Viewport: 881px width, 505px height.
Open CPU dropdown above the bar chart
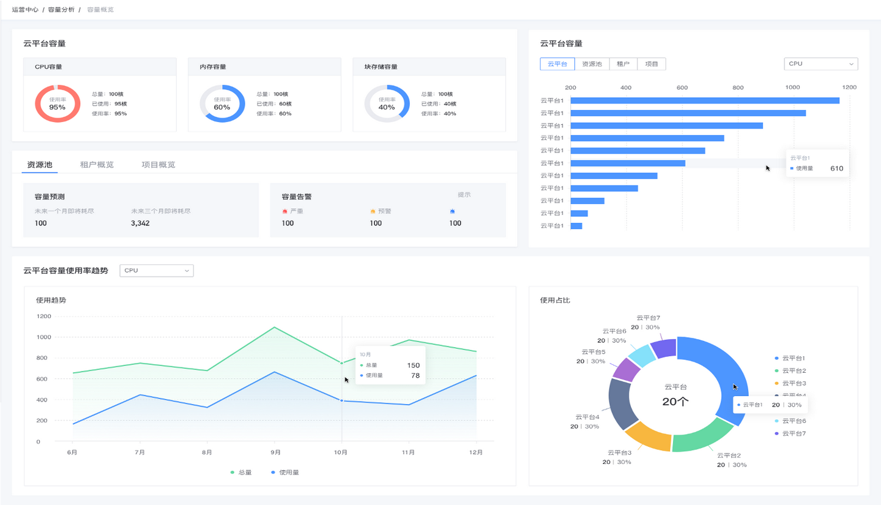(x=821, y=64)
